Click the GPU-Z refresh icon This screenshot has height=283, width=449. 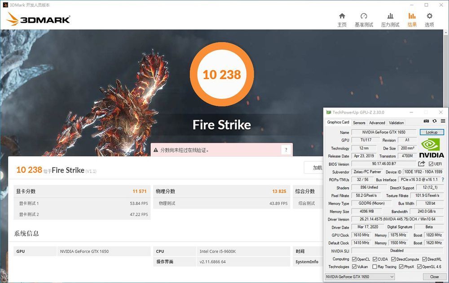[x=434, y=121]
